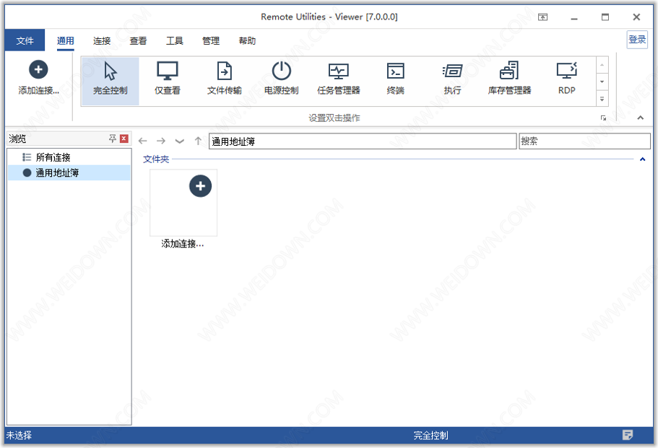658x448 pixels.
Task: Click 完全控制 in the status bar
Action: 431,436
